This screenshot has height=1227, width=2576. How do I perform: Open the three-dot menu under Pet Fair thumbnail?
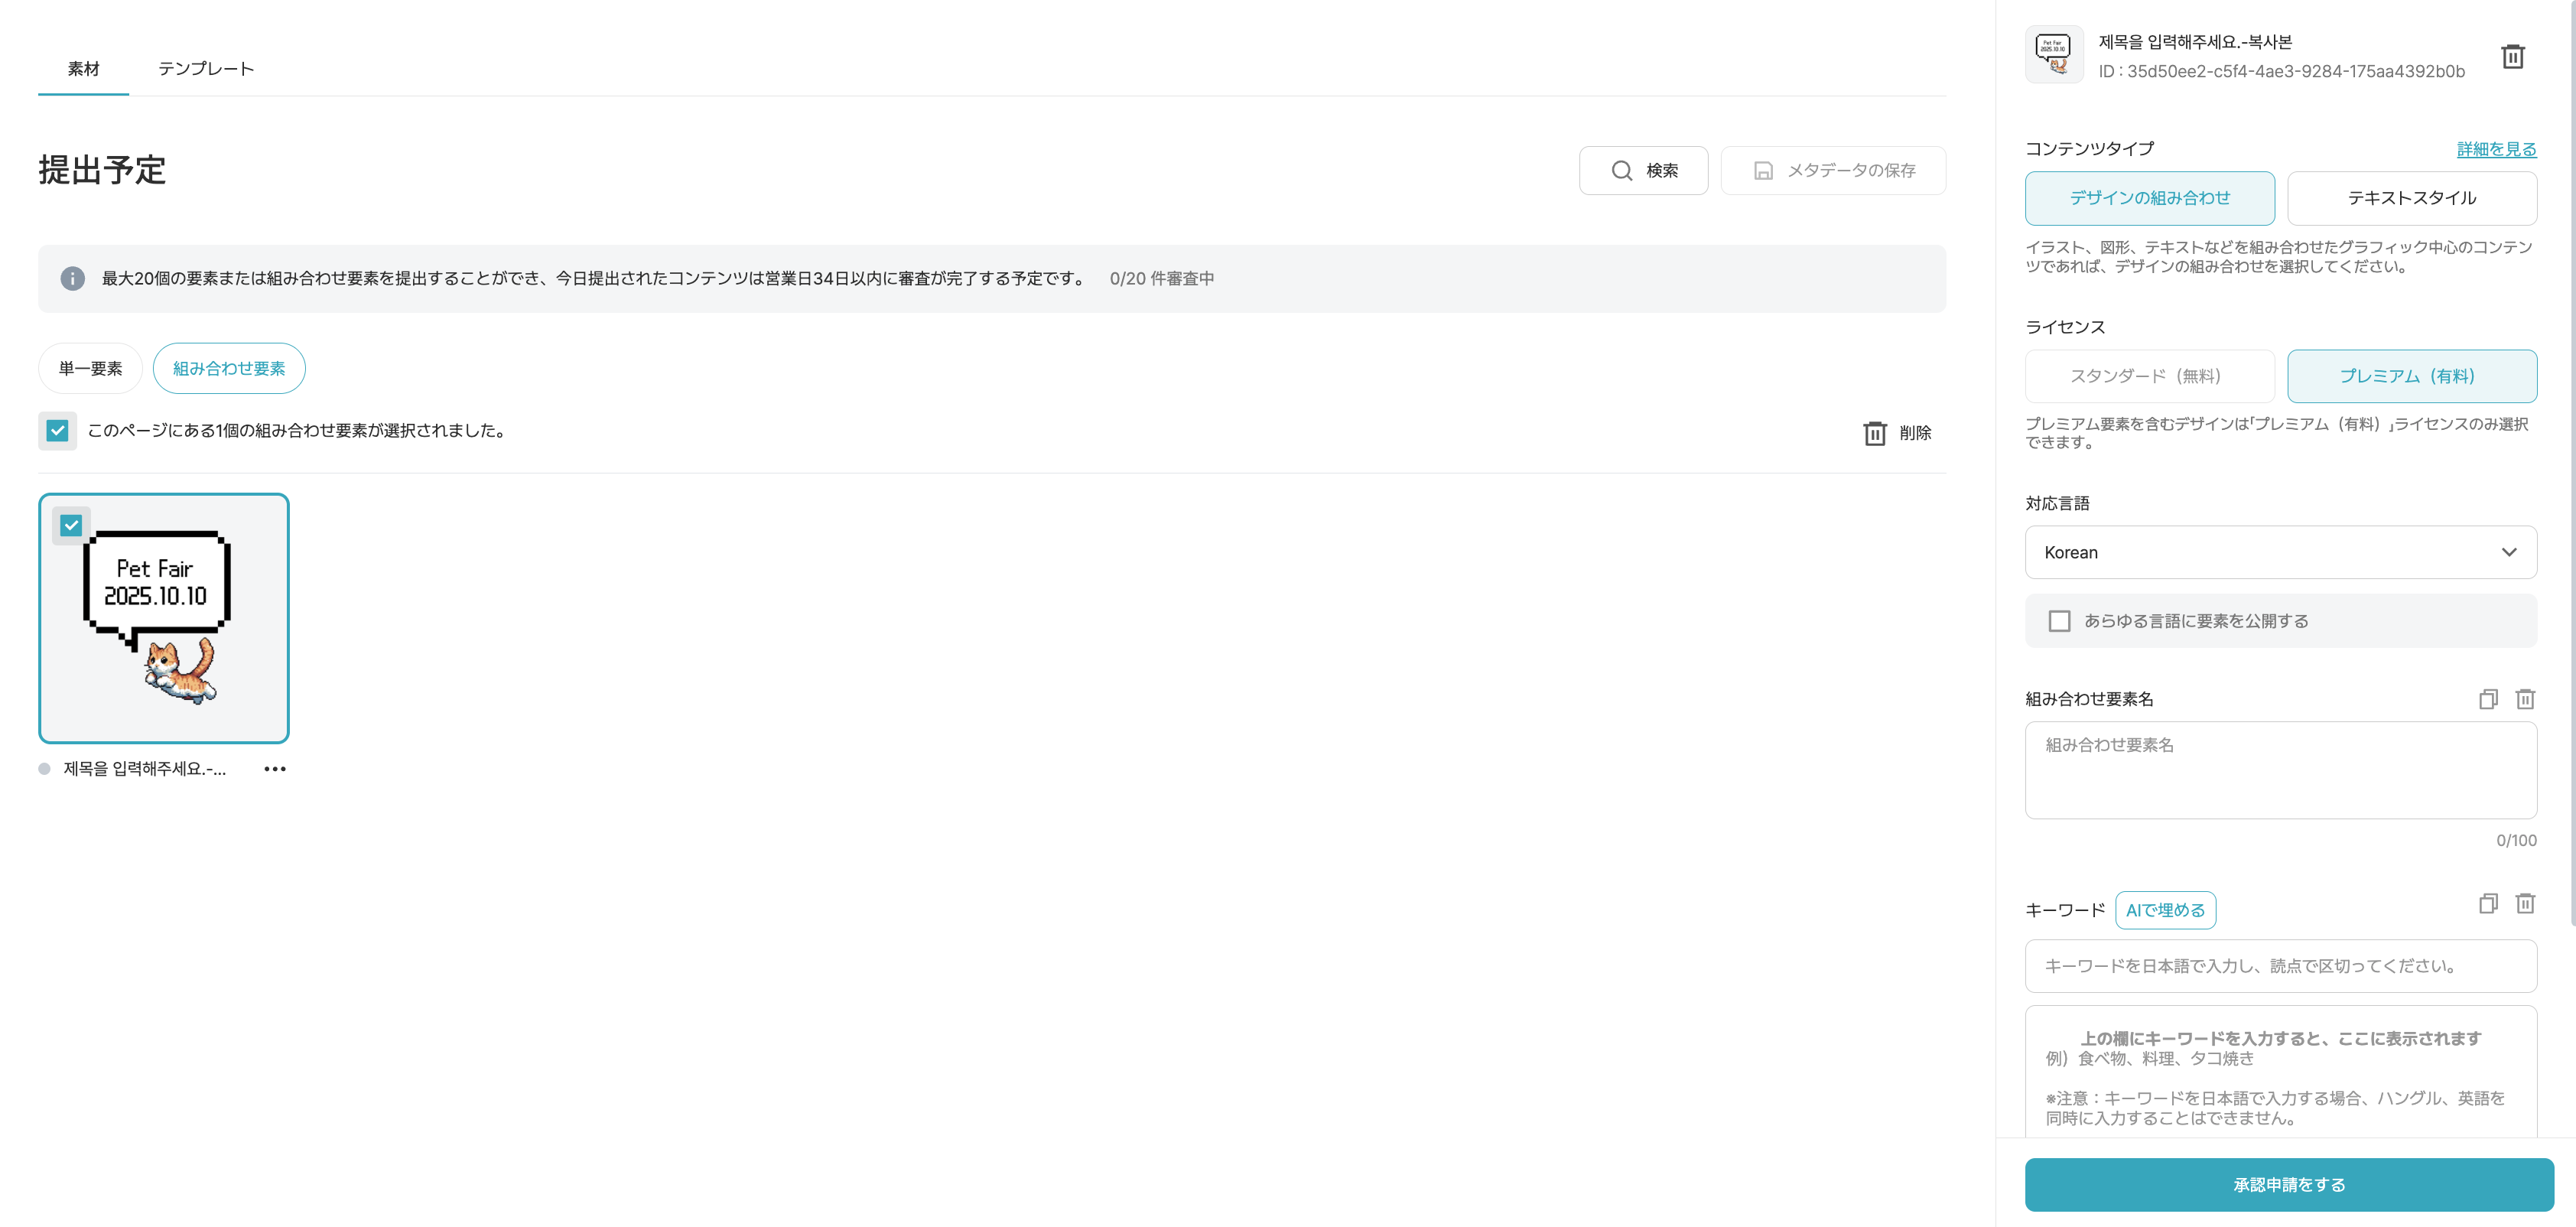point(275,769)
